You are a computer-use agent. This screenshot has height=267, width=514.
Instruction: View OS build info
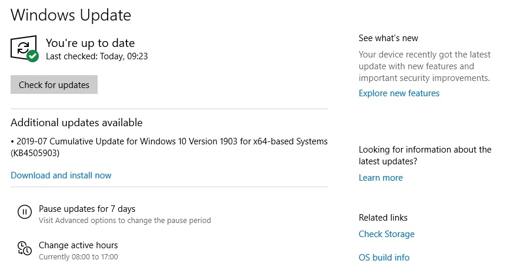384,258
